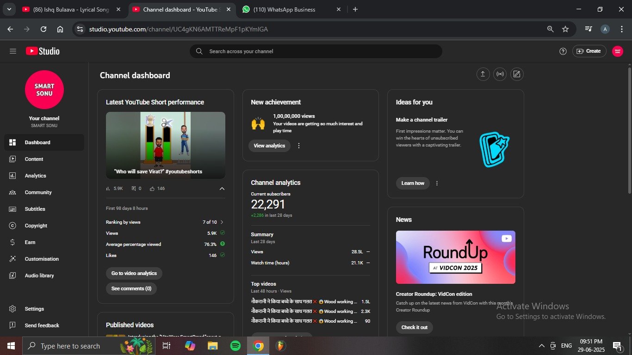
Task: Open three-dot menu beside Learn how
Action: pyautogui.click(x=437, y=183)
